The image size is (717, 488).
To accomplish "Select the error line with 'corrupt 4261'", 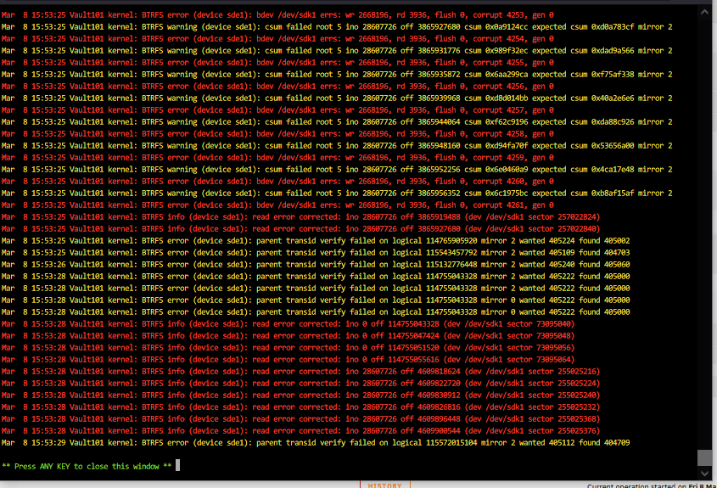I will click(x=277, y=205).
